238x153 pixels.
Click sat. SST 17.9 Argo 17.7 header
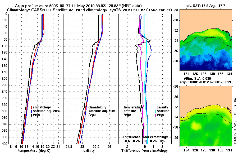click(205, 6)
